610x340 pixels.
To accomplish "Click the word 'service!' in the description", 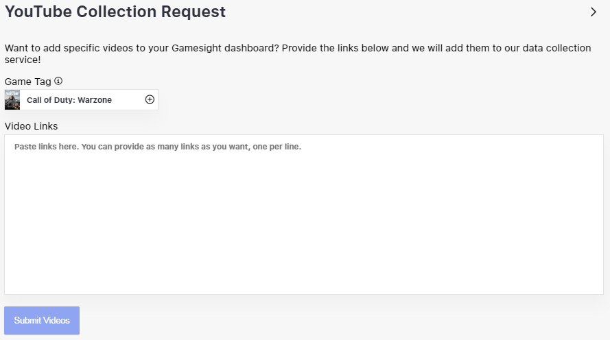I will pos(23,60).
